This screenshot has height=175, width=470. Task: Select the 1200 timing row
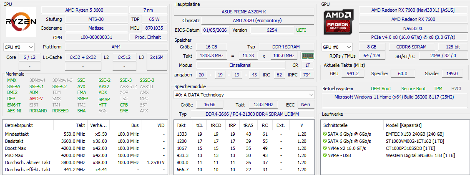(x=244, y=141)
